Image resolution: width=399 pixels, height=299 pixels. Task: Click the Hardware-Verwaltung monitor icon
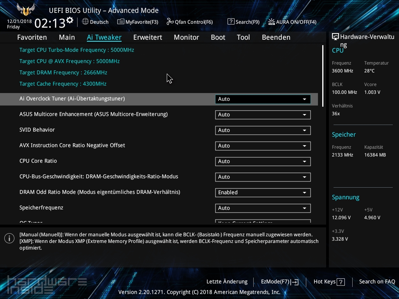click(x=335, y=36)
